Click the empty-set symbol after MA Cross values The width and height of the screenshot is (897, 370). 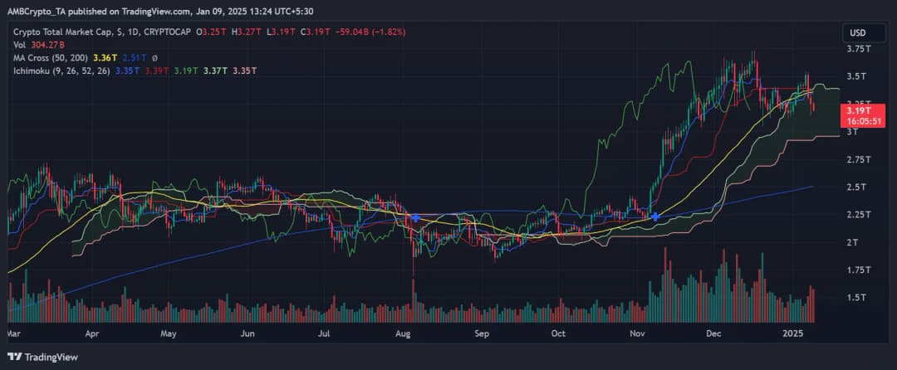click(x=154, y=58)
